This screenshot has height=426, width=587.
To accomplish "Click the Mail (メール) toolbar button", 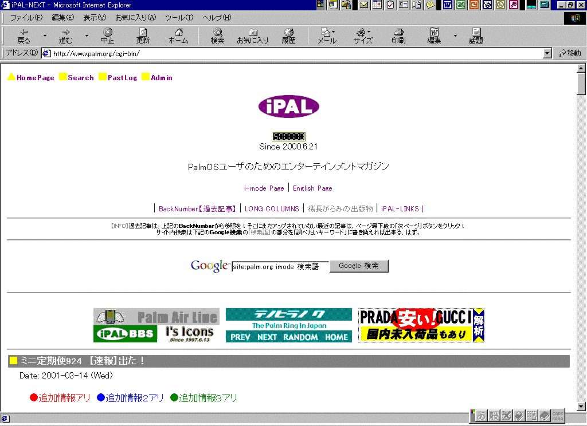I will [327, 36].
